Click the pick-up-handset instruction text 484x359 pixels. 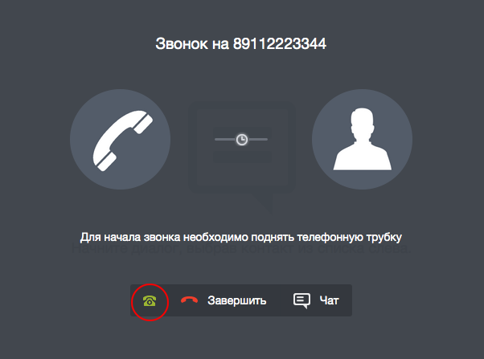241,238
